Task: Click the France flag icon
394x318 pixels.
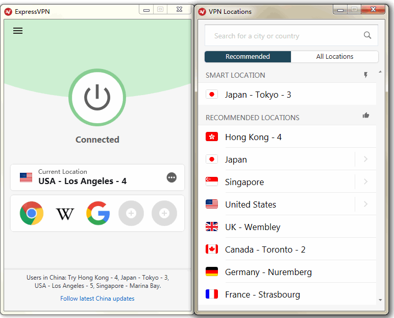Action: pos(212,294)
